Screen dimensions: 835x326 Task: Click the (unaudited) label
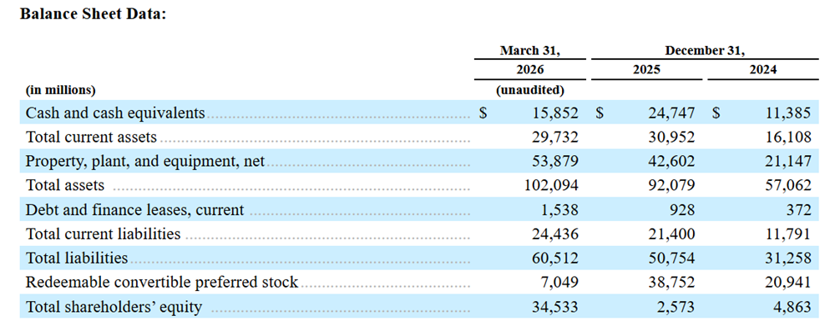point(530,90)
